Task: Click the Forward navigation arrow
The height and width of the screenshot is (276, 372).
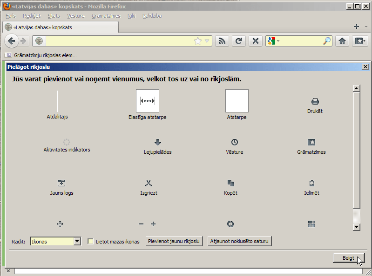Action: point(23,41)
